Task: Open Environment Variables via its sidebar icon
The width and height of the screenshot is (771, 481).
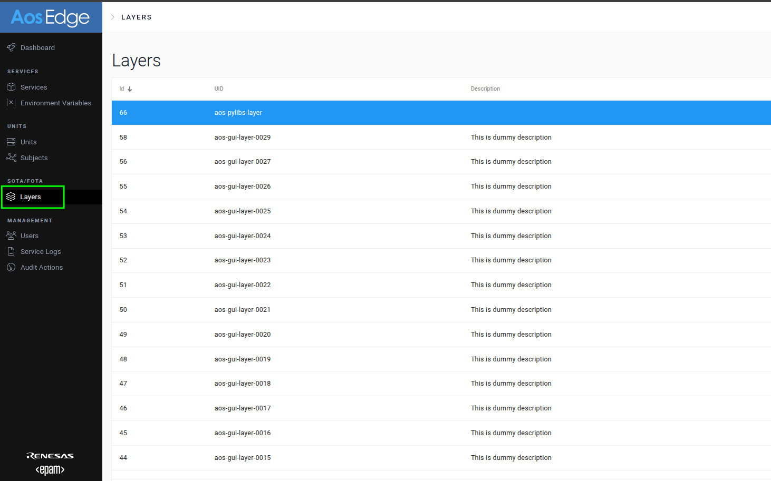Action: click(11, 103)
